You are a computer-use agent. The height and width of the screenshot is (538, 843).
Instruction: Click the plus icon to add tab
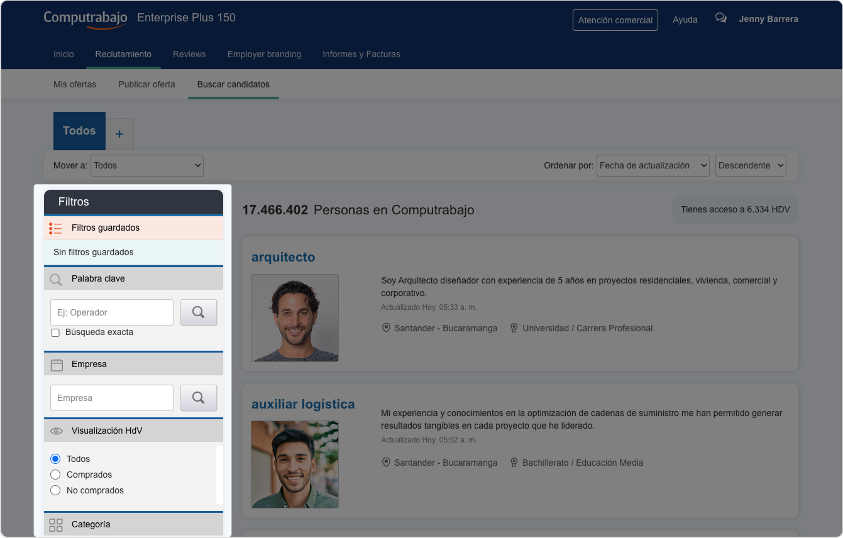[119, 134]
